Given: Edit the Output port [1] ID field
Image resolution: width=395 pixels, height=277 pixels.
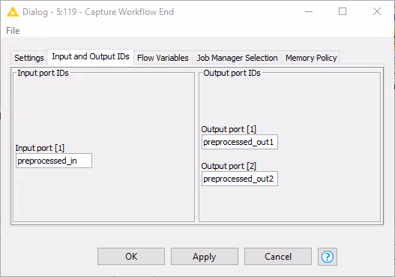Looking at the screenshot, I should click(240, 142).
